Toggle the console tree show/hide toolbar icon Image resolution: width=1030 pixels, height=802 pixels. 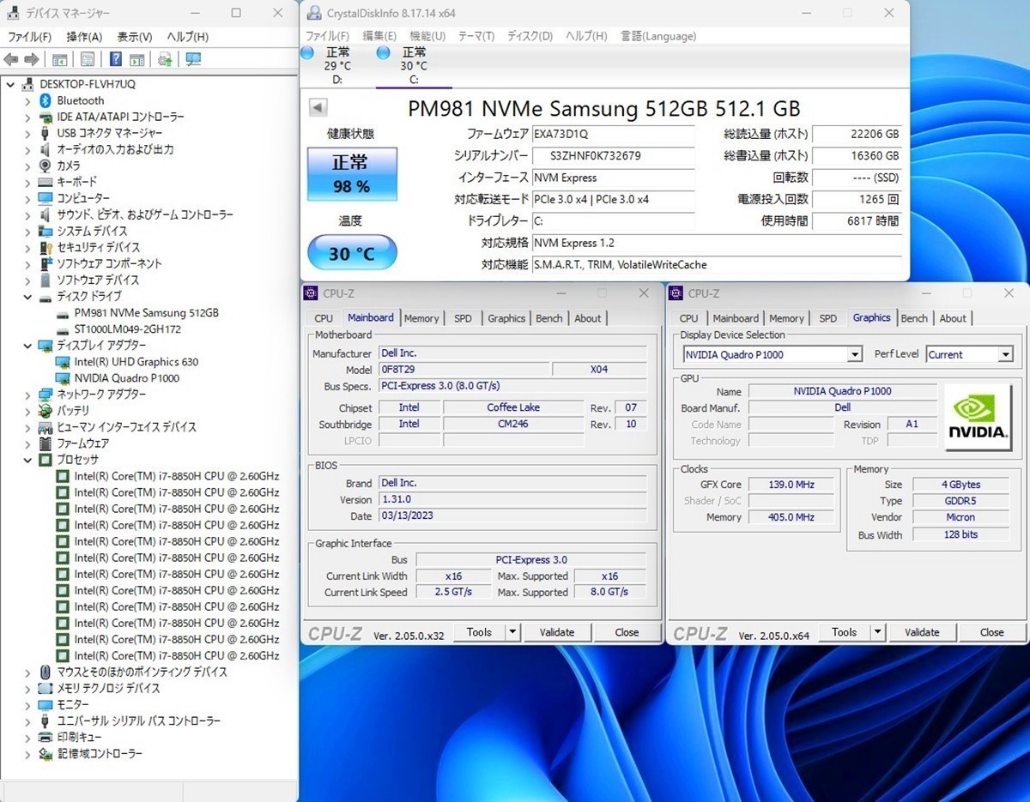[60, 59]
